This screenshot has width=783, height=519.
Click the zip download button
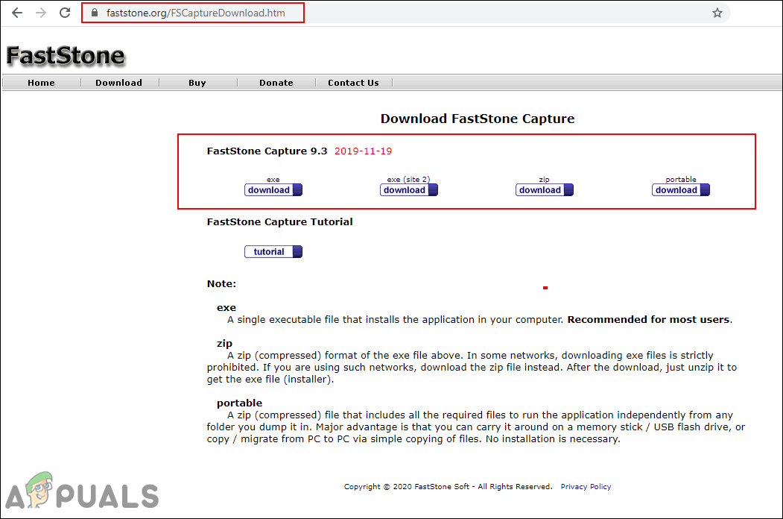coord(545,190)
